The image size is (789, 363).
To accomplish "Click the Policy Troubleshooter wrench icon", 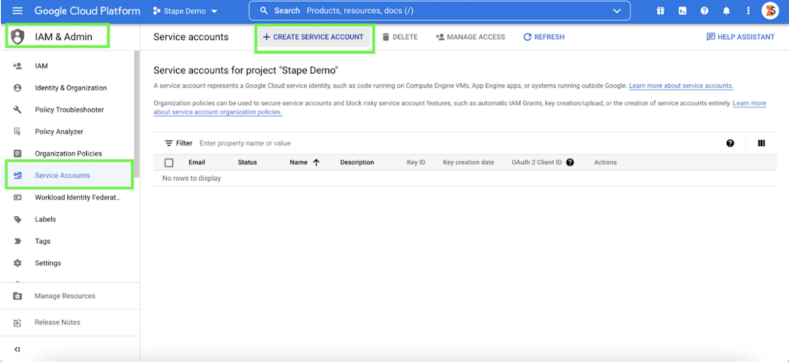I will coord(17,109).
